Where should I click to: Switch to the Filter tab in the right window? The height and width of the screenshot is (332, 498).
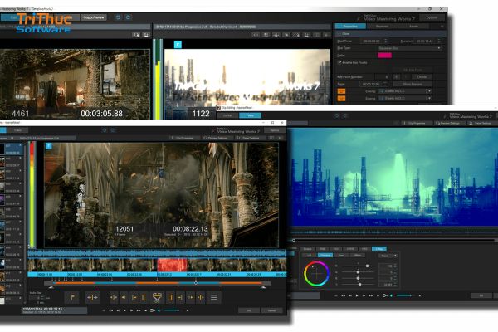click(250, 115)
